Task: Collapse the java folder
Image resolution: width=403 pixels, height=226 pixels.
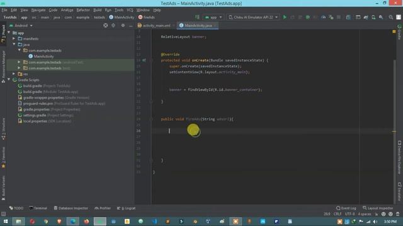Action: (14, 45)
